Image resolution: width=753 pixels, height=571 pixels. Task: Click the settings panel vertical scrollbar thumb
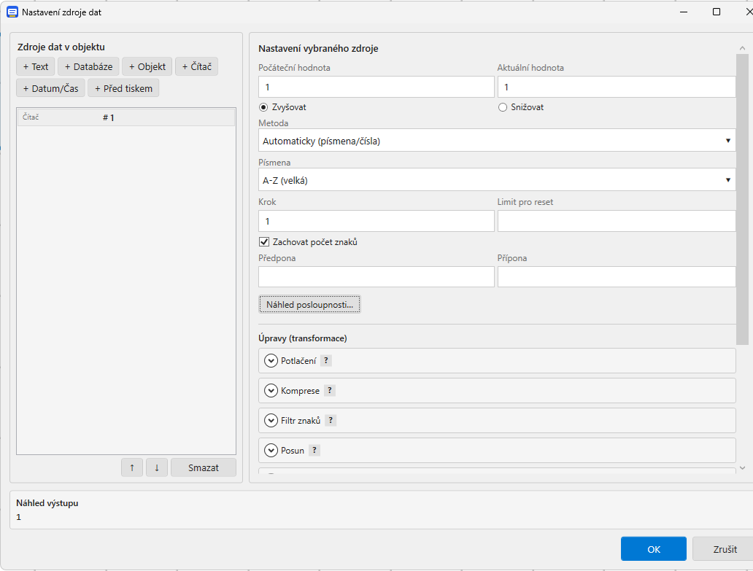[742, 199]
